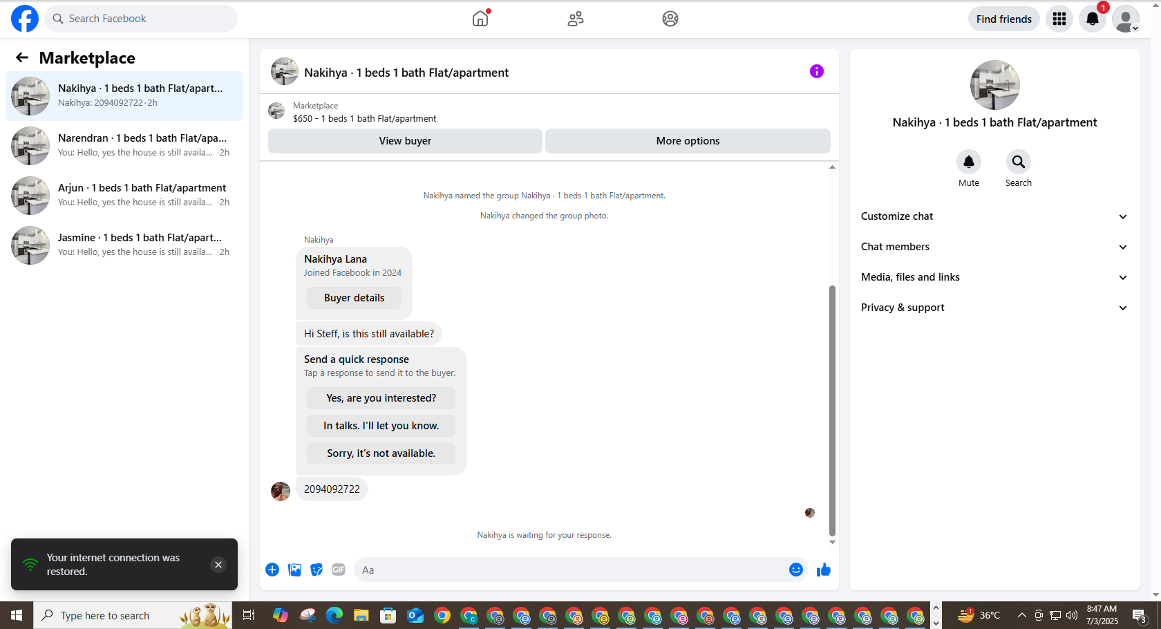Open the Menu grid icon
1161x629 pixels.
click(1059, 19)
